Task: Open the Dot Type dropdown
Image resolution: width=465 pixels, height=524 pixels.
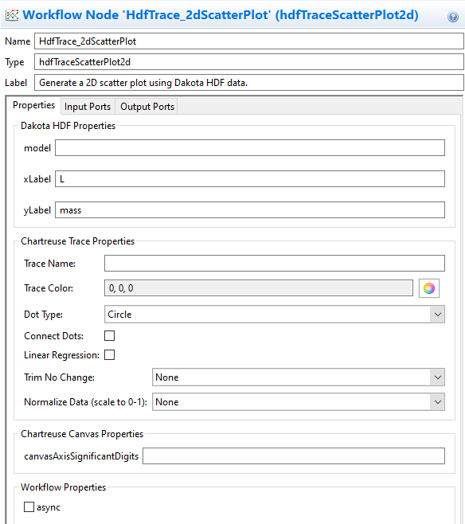Action: pyautogui.click(x=274, y=314)
